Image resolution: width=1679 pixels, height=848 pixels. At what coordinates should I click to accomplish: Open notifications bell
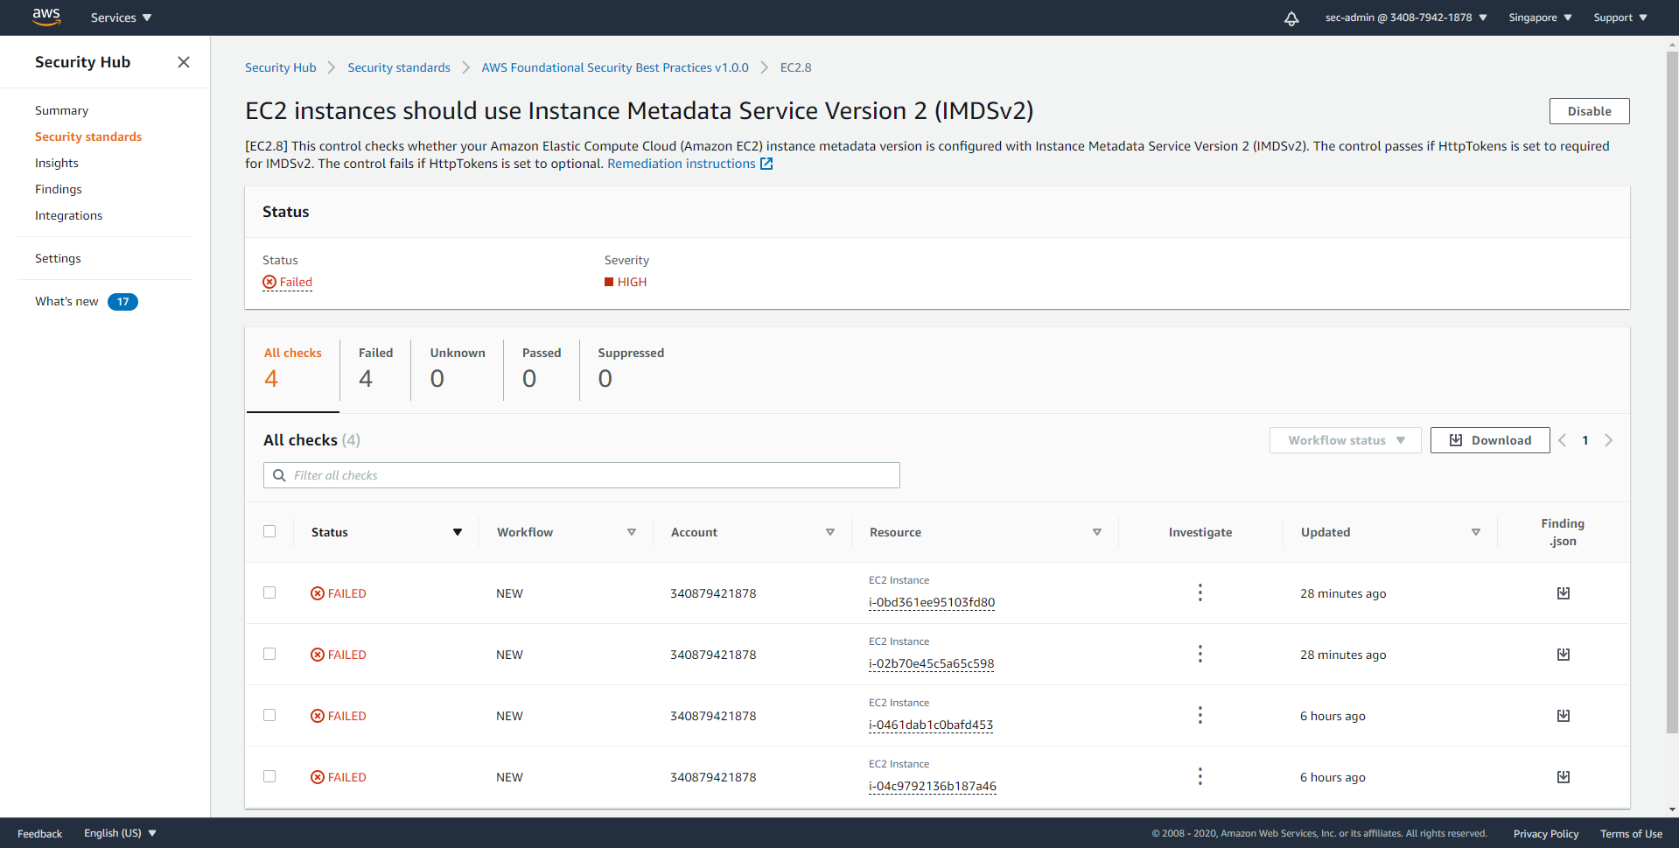click(x=1291, y=18)
